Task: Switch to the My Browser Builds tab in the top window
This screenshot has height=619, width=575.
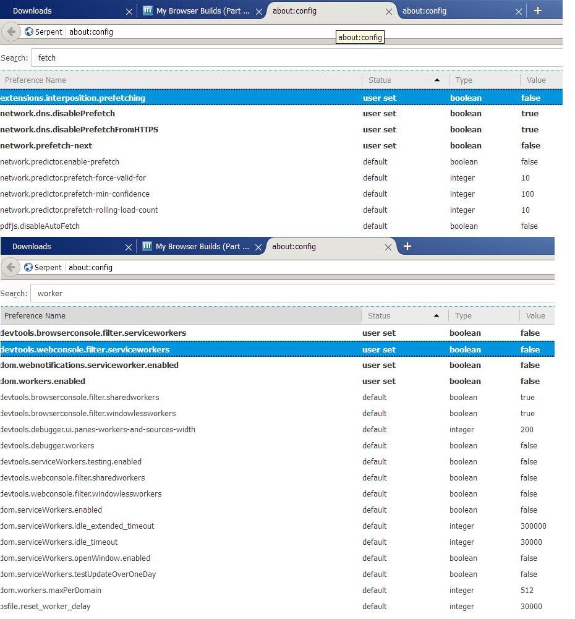Action: click(x=202, y=11)
